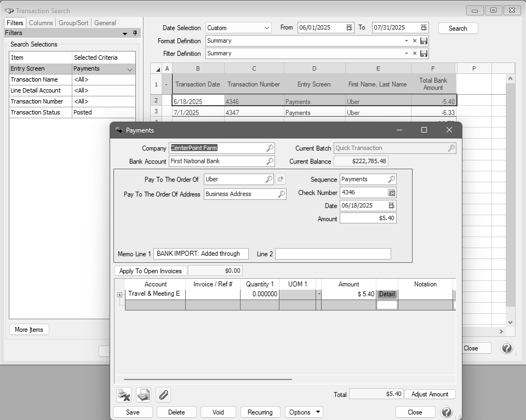This screenshot has height=420, width=526.
Task: Click the horizontal scrollbar in payment grid
Action: pos(208,379)
